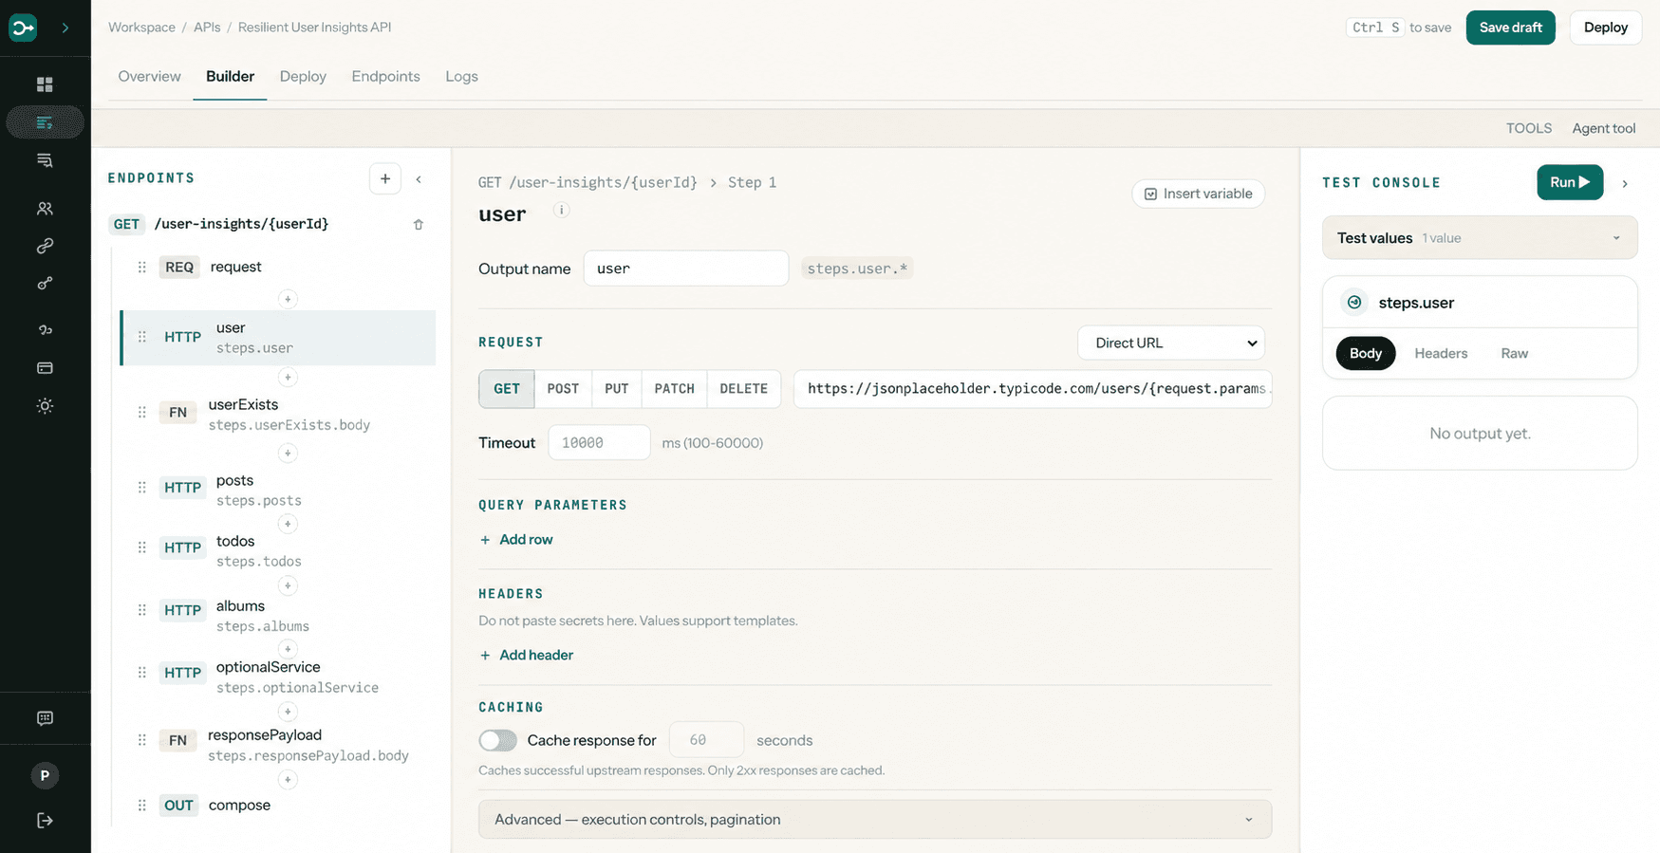
Task: Collapse the Test Console panel chevron
Action: tap(1625, 183)
